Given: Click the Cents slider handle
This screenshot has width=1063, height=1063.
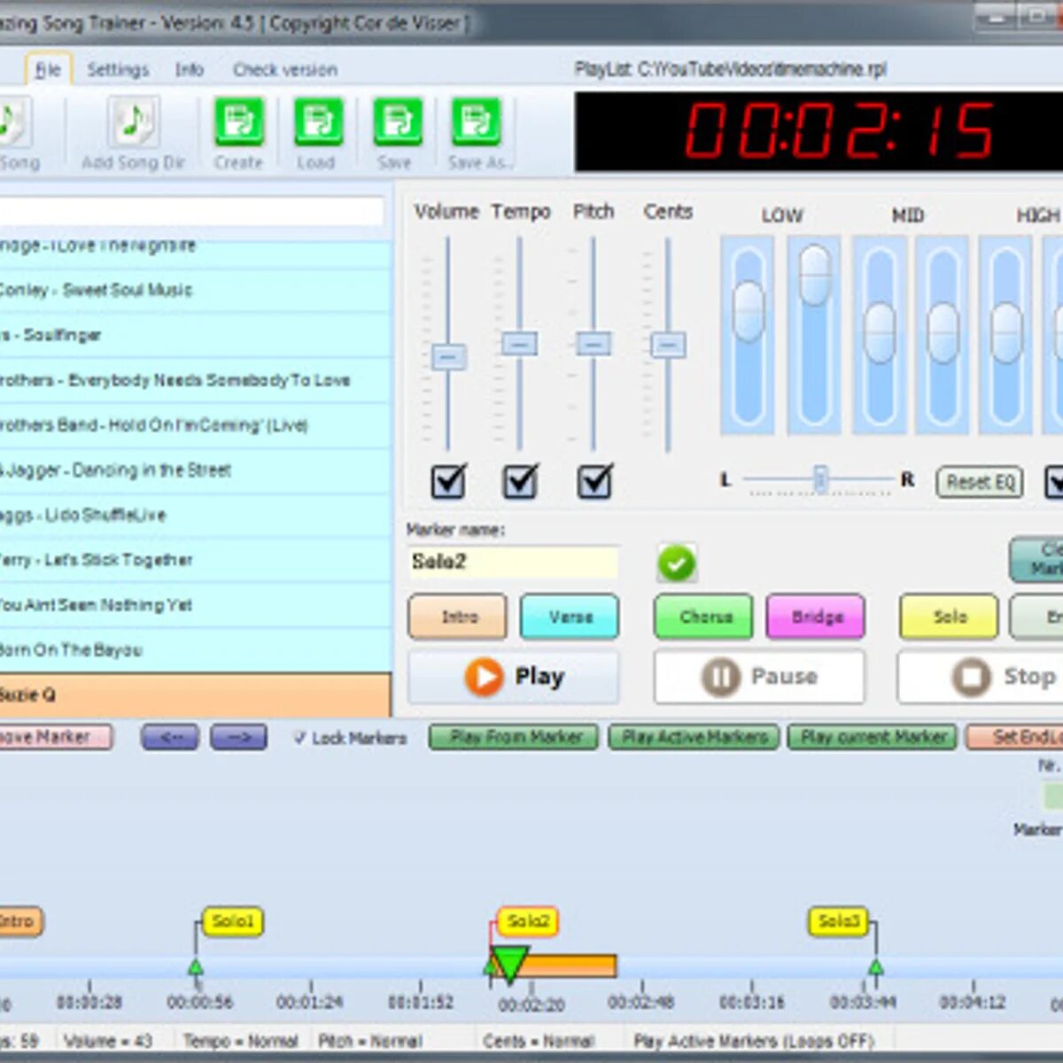Looking at the screenshot, I should (668, 345).
